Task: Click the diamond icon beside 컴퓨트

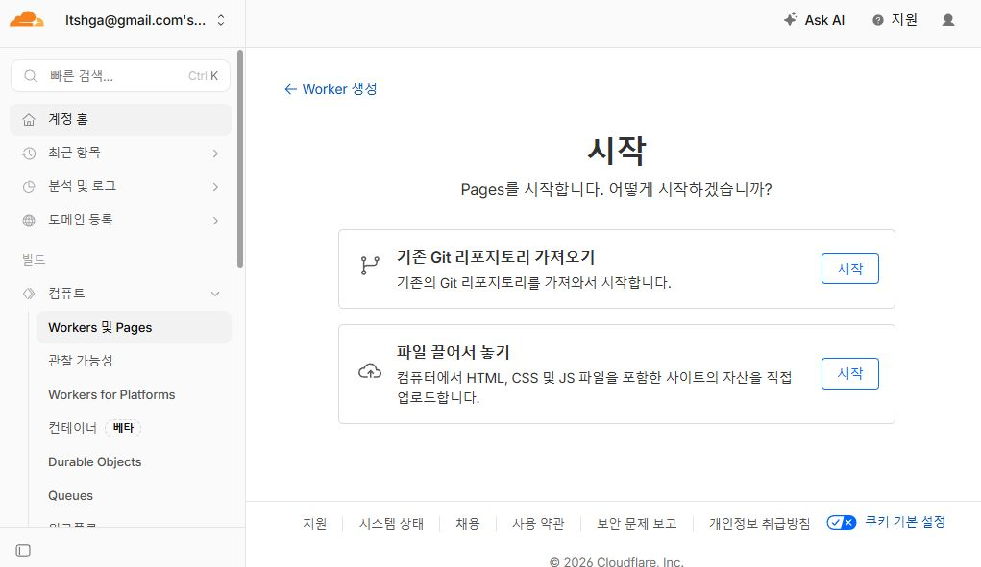Action: coord(29,294)
